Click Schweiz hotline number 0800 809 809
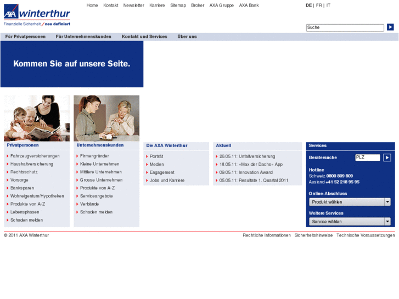Image resolution: width=399 pixels, height=299 pixels. pyautogui.click(x=340, y=176)
